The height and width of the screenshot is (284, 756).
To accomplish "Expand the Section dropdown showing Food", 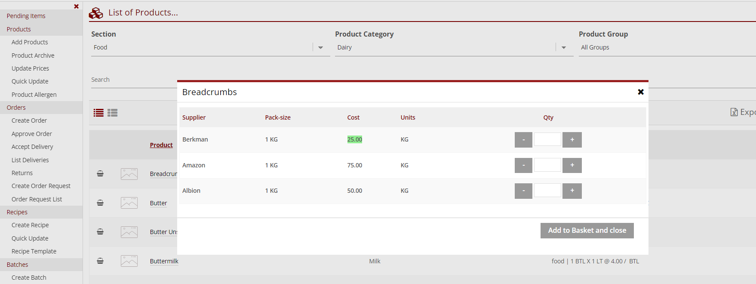I will (320, 48).
